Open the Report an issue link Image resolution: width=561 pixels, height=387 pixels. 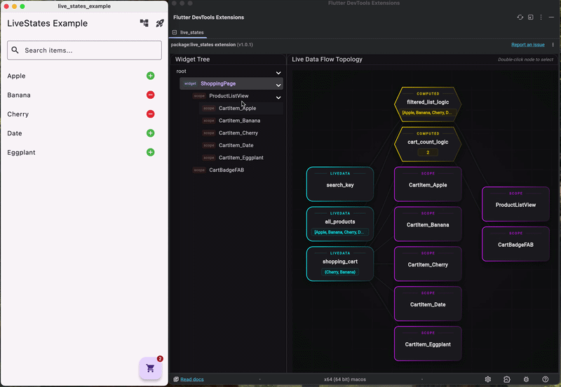point(528,45)
